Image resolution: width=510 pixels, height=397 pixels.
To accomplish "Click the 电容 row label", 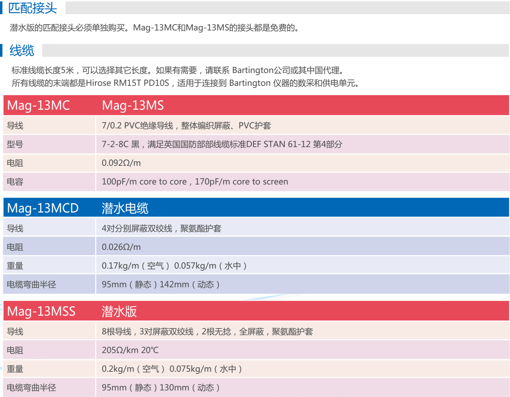I will click(15, 182).
